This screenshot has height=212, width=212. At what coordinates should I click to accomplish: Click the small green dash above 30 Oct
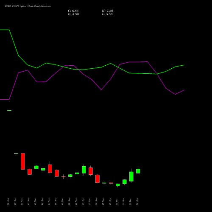(x=9, y=110)
